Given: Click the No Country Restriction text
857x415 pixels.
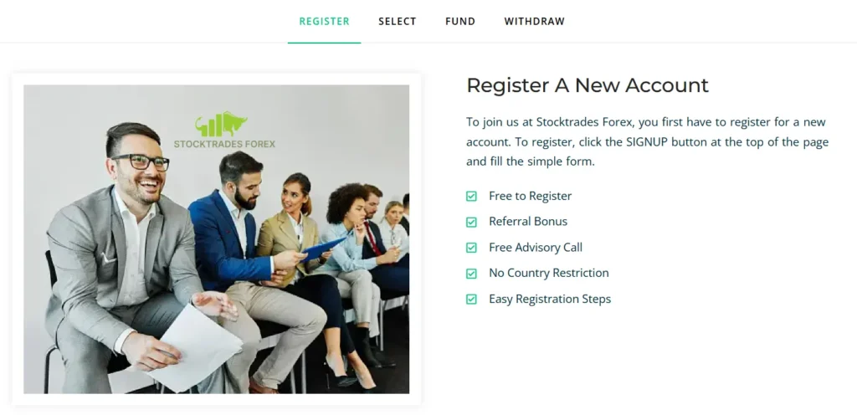Looking at the screenshot, I should point(549,273).
